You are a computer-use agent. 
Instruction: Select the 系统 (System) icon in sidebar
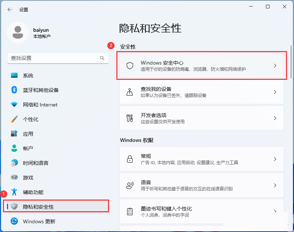click(14, 76)
